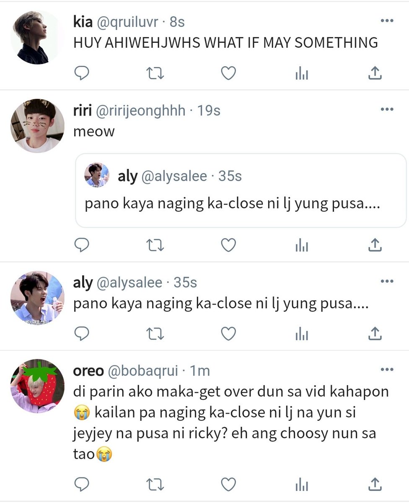Like aly's tweet about lj and pusa
409x503 pixels.
coord(228,333)
